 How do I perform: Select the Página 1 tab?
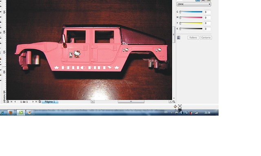(x=50, y=102)
